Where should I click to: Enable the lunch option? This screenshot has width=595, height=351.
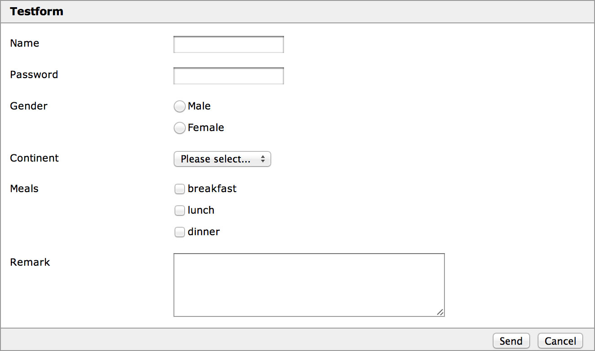click(179, 210)
